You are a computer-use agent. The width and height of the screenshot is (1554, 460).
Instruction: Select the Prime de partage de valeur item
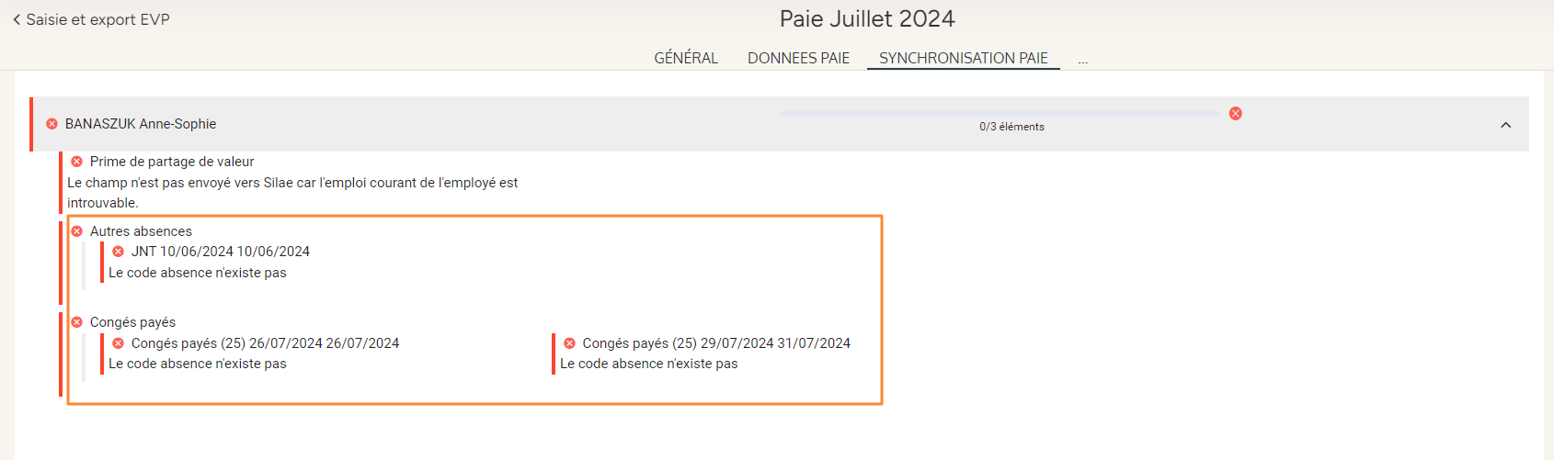(x=172, y=162)
